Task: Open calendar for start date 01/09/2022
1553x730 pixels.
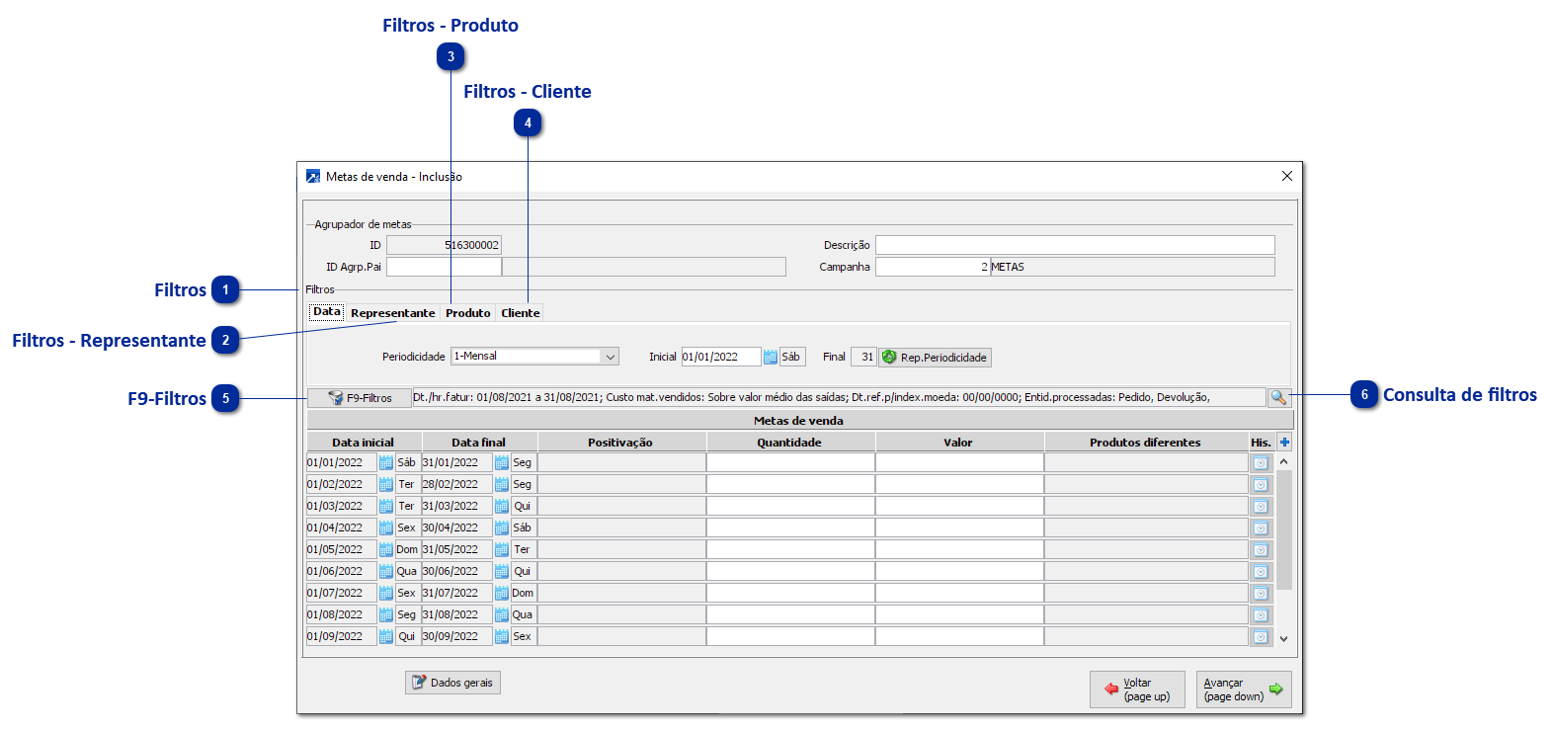Action: click(x=386, y=636)
